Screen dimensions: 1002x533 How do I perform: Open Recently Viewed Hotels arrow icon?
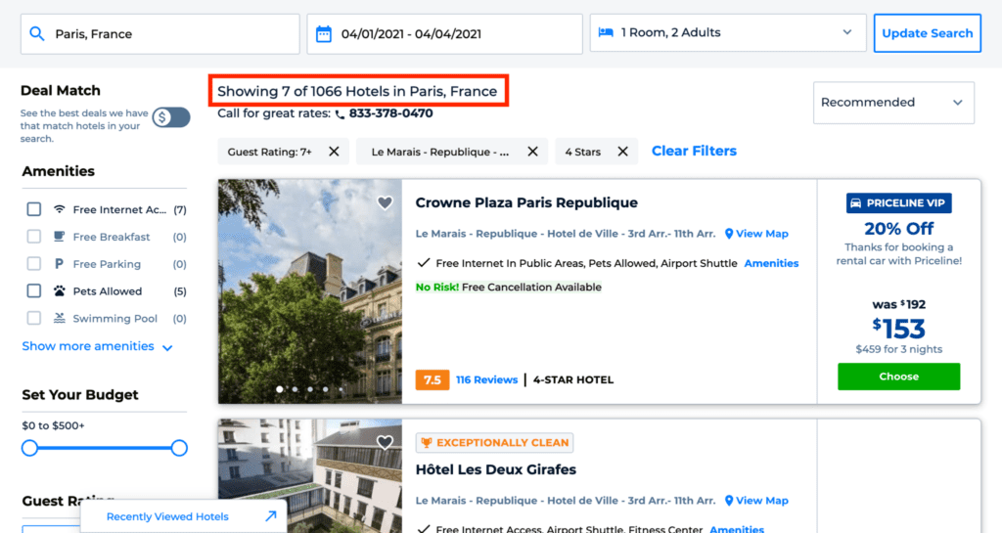click(270, 516)
